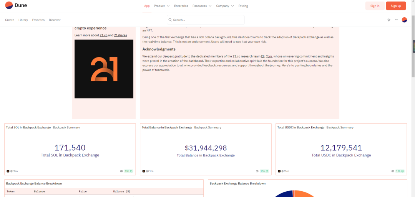The width and height of the screenshot is (415, 197).
Task: Click the 21 logo image
Action: coord(104,69)
